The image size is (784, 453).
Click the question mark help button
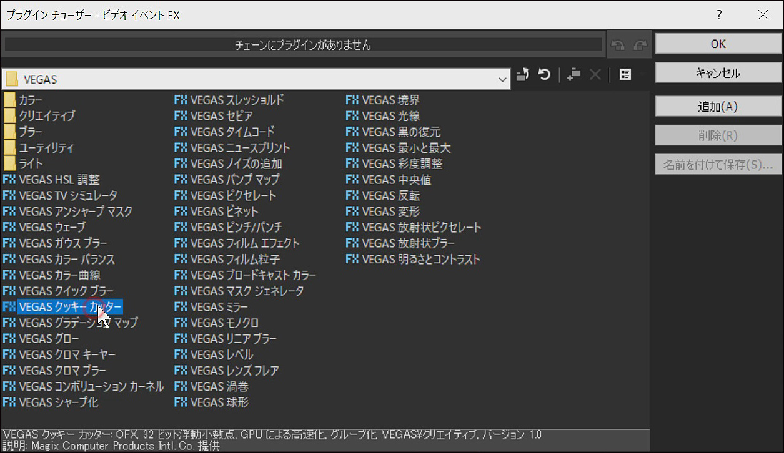coord(720,15)
